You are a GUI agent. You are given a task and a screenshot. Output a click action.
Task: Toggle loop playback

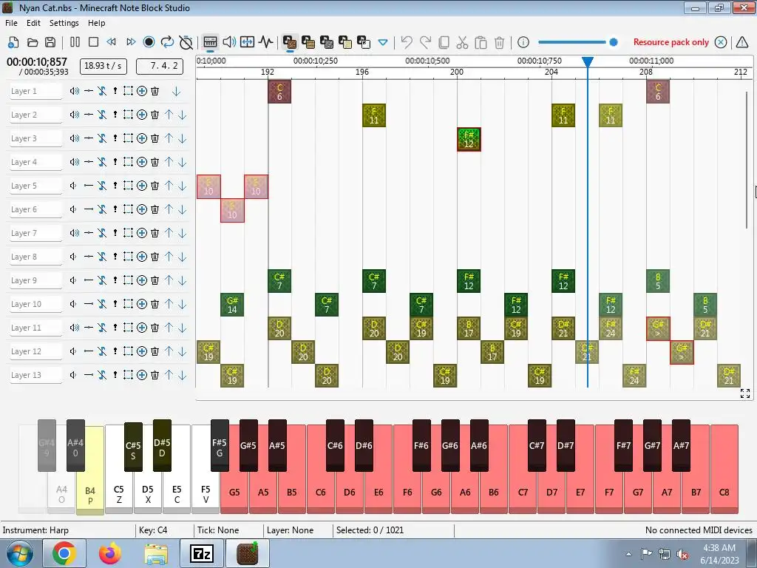pyautogui.click(x=167, y=42)
